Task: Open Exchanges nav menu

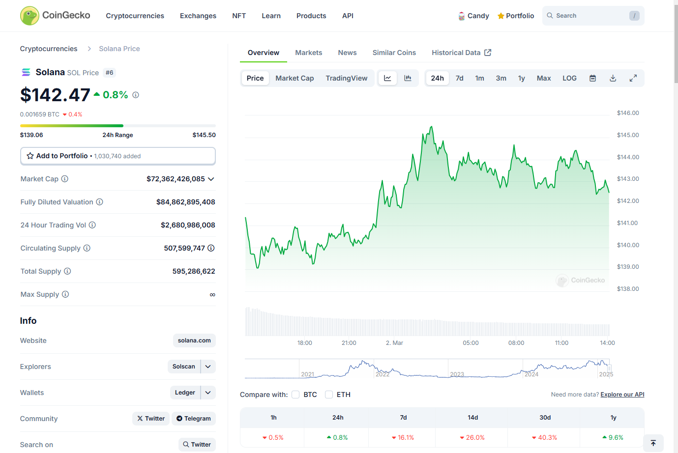Action: point(198,16)
